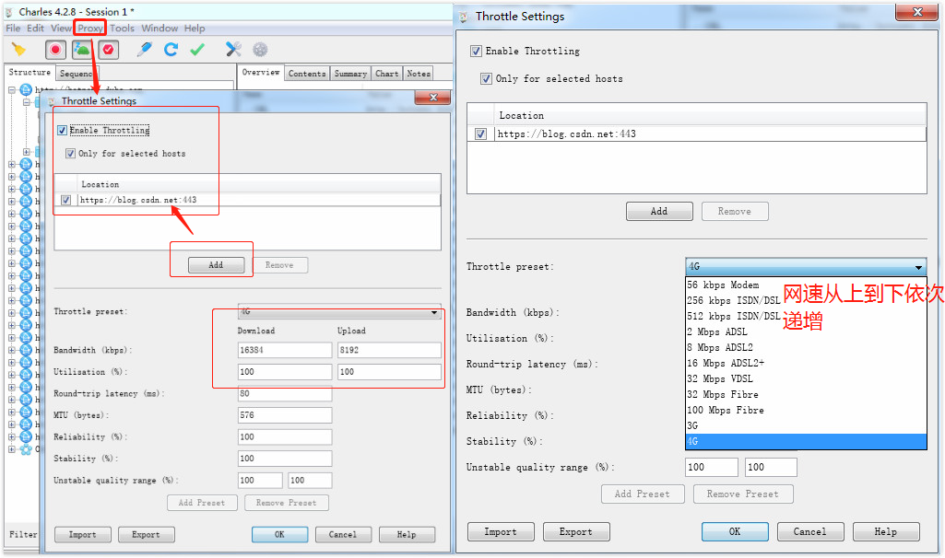Focus Upload bandwidth field showing 8192
The image size is (945, 558).
389,350
